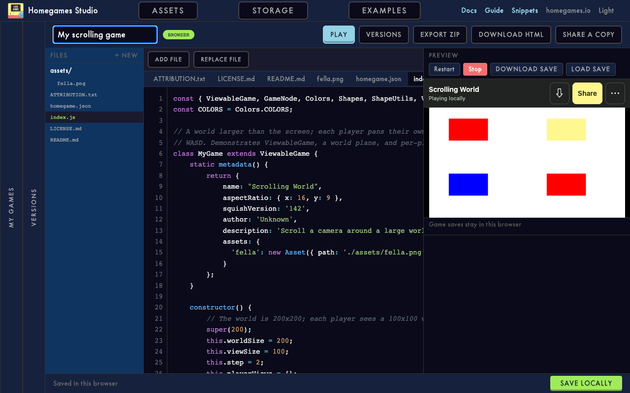The width and height of the screenshot is (630, 393).
Task: Follow the Guide link
Action: coord(494,10)
